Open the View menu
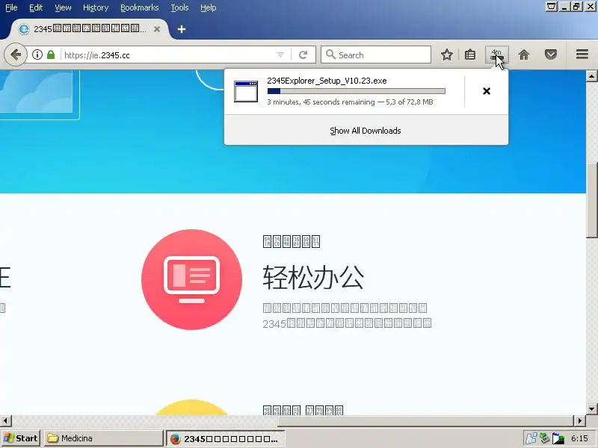 point(63,7)
